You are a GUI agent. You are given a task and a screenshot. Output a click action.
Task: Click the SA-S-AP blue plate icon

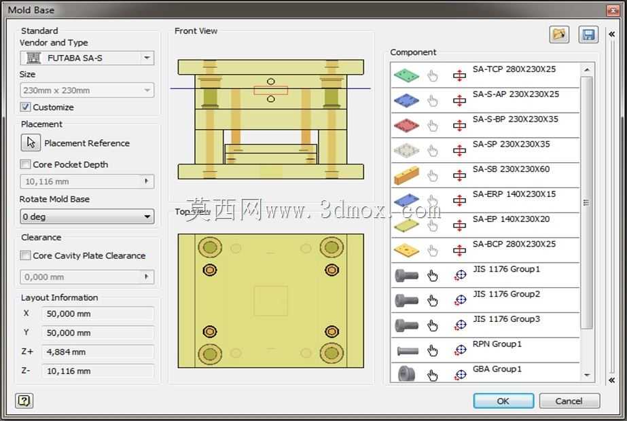406,100
